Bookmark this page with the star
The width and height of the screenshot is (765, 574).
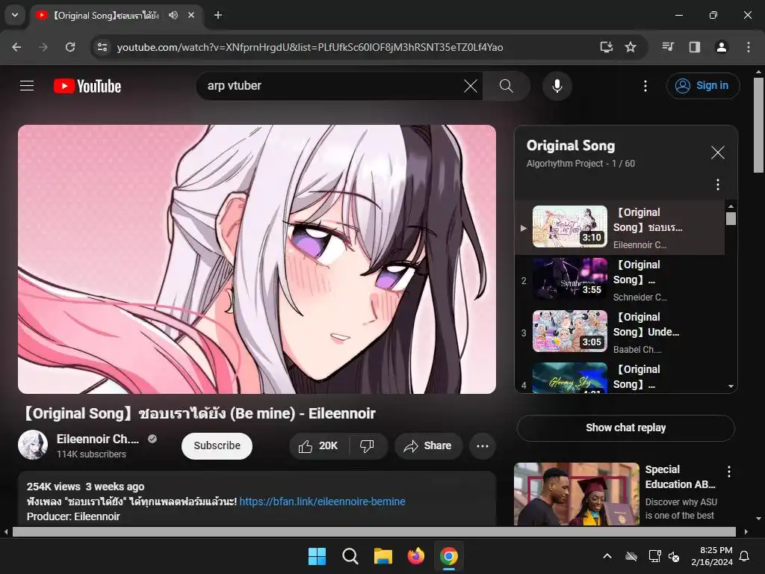631,47
